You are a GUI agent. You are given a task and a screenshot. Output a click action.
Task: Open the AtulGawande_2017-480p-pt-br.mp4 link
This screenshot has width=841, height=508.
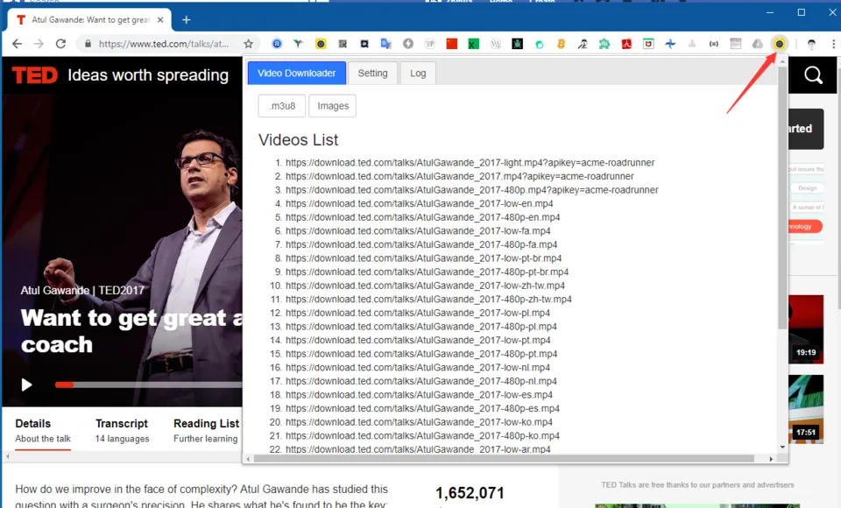click(427, 272)
